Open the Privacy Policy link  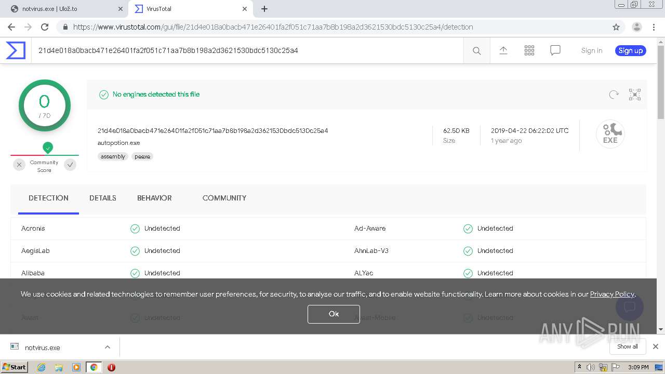tap(612, 294)
